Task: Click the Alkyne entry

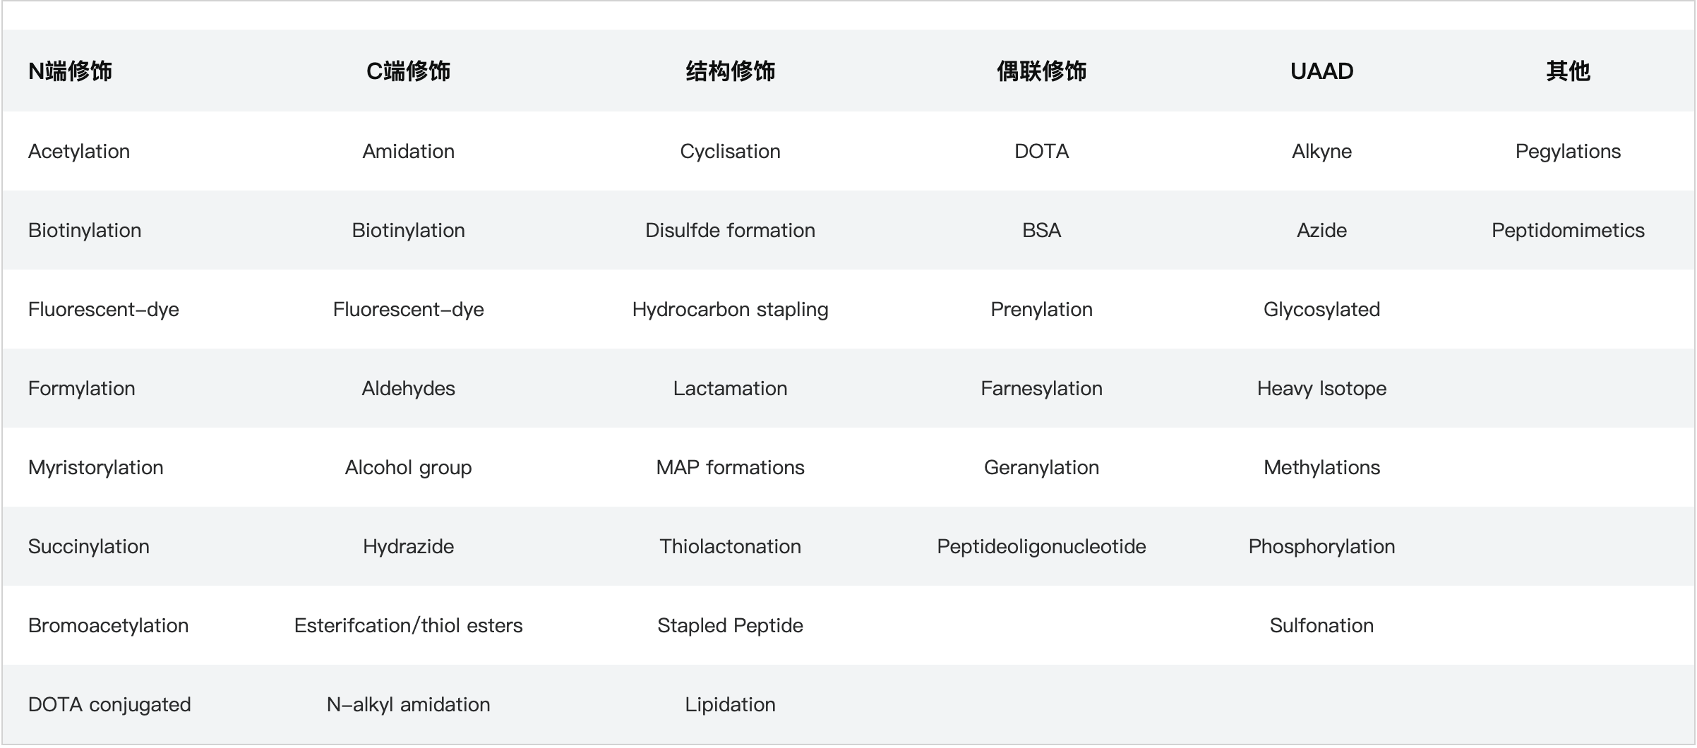Action: (x=1321, y=152)
